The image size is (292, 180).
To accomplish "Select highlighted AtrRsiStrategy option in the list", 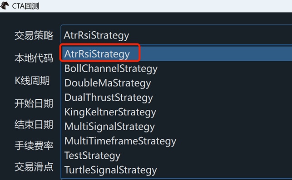I will coord(177,54).
